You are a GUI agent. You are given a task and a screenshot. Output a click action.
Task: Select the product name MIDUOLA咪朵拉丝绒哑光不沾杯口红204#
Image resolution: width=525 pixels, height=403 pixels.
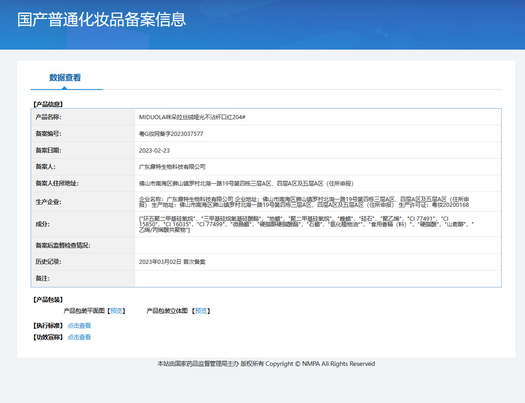(x=192, y=117)
